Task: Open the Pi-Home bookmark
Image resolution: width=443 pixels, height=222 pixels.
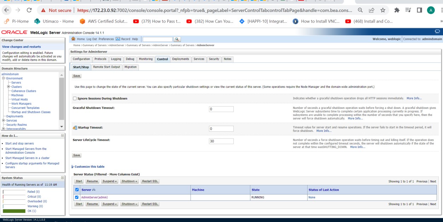Action: point(16,21)
